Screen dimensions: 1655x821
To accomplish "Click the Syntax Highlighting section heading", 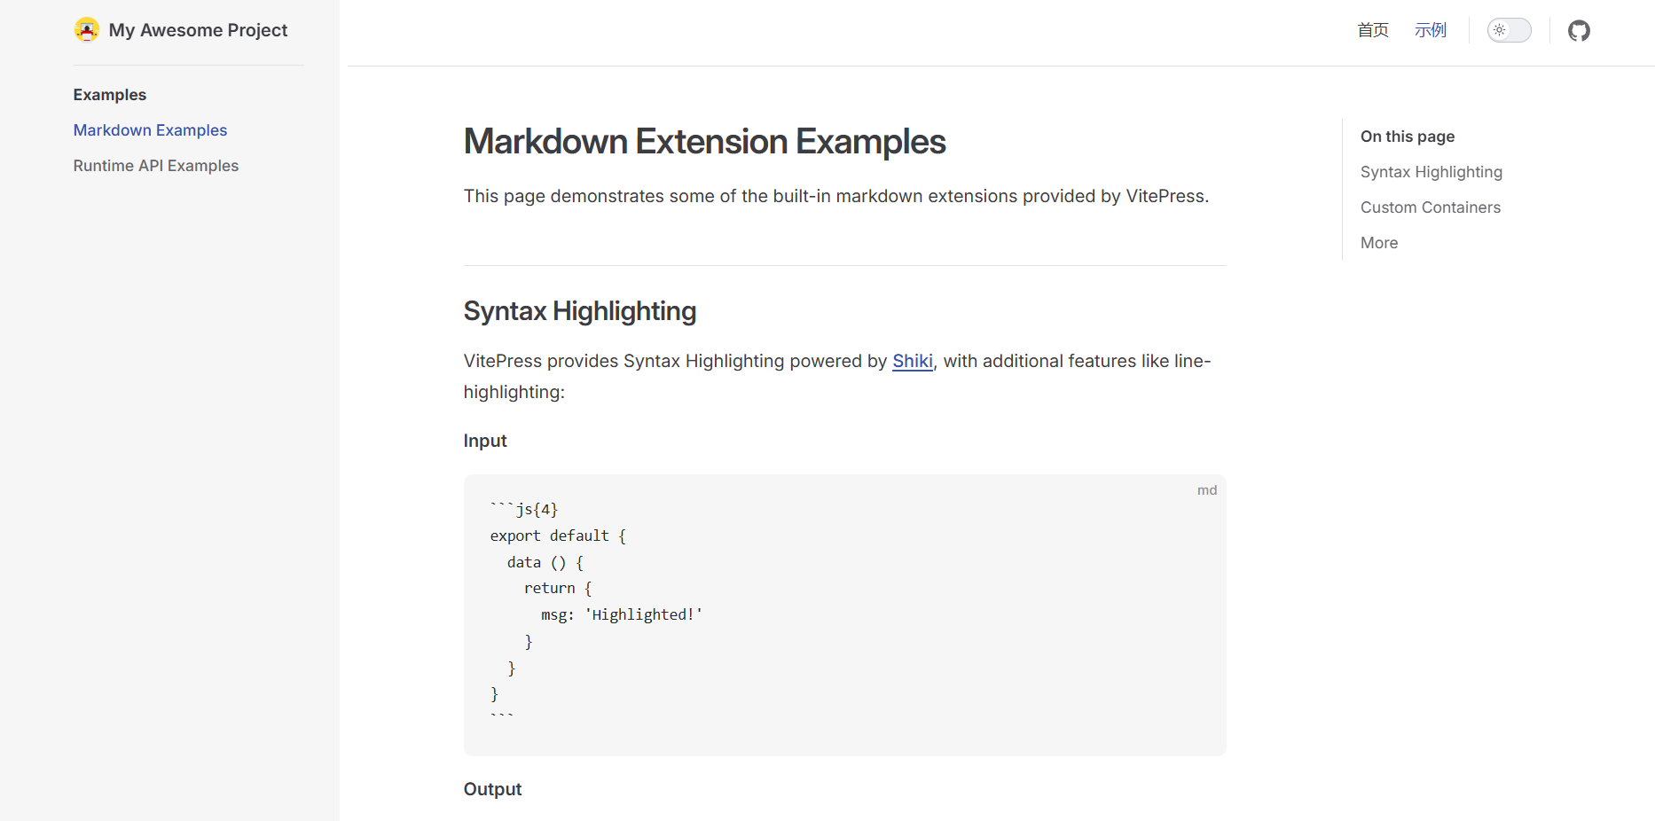I will coord(580,311).
